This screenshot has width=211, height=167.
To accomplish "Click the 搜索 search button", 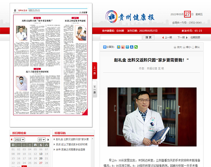I will [148, 38].
